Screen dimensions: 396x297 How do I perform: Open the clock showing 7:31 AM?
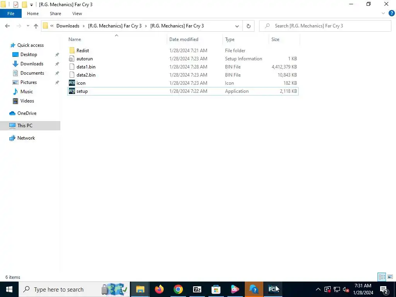pyautogui.click(x=363, y=289)
